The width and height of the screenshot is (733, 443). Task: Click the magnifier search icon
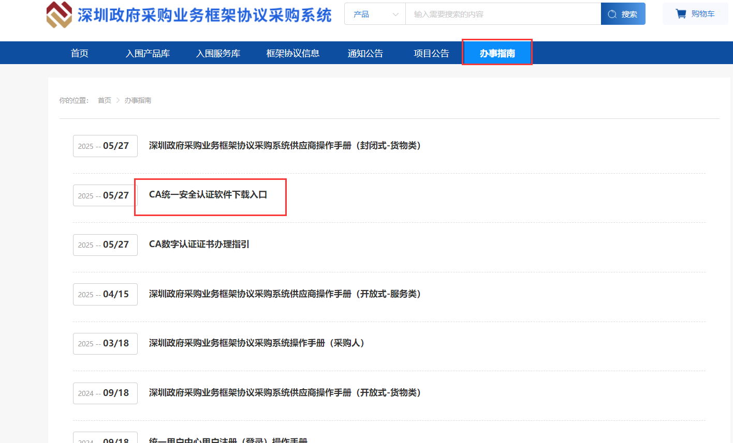pyautogui.click(x=612, y=14)
